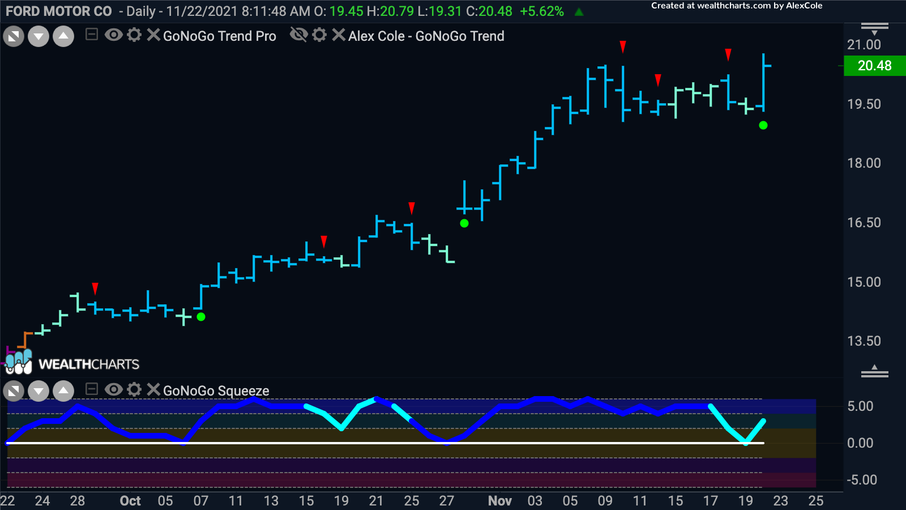
Task: Click the red arrow marker near Nov 18
Action: point(728,54)
